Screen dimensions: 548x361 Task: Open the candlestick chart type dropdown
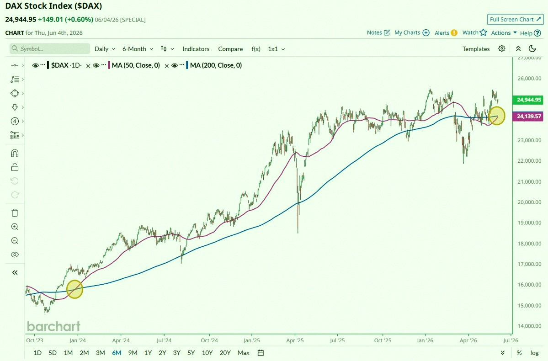pyautogui.click(x=167, y=48)
